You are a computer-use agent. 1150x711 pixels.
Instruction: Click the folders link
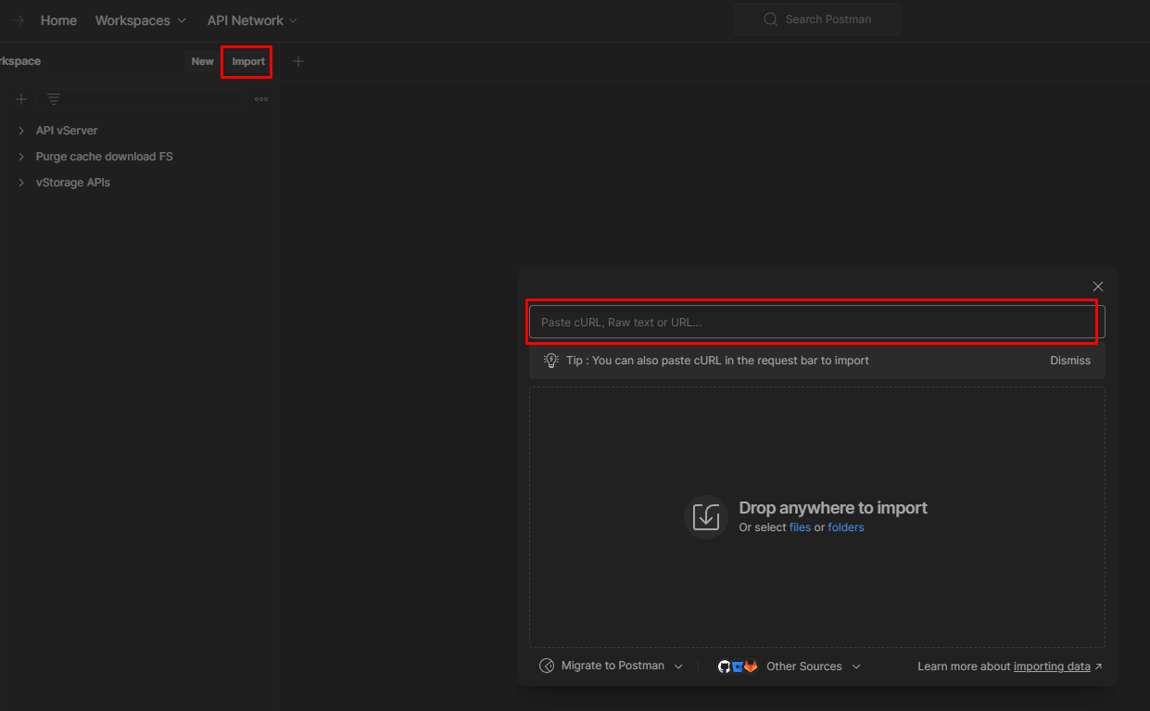pos(846,527)
